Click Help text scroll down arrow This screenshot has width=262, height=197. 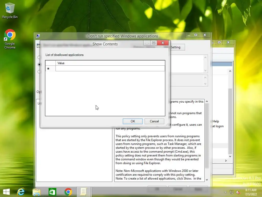(x=207, y=180)
